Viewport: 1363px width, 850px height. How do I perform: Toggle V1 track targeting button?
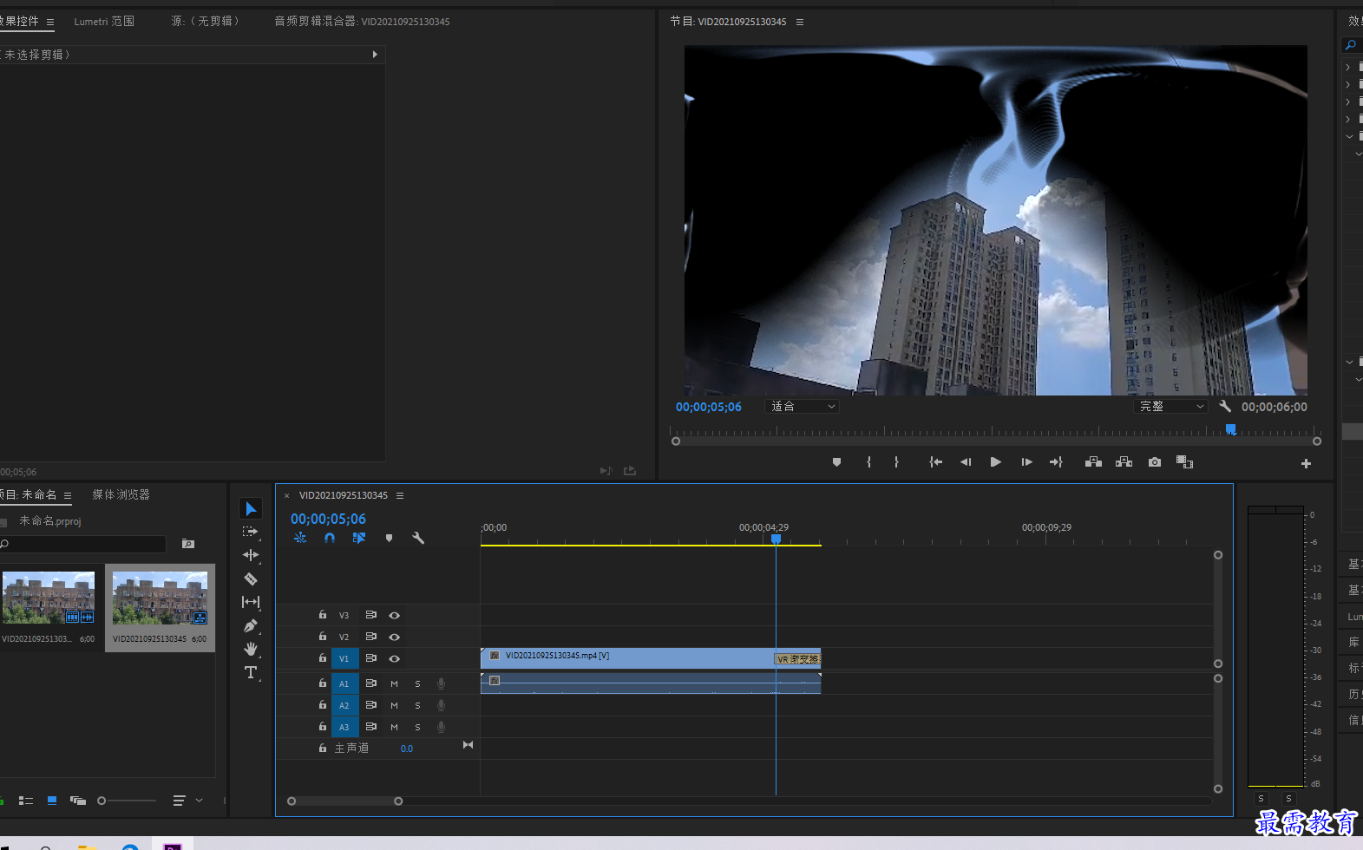tap(344, 658)
